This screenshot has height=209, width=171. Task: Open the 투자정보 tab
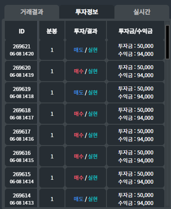(87, 12)
